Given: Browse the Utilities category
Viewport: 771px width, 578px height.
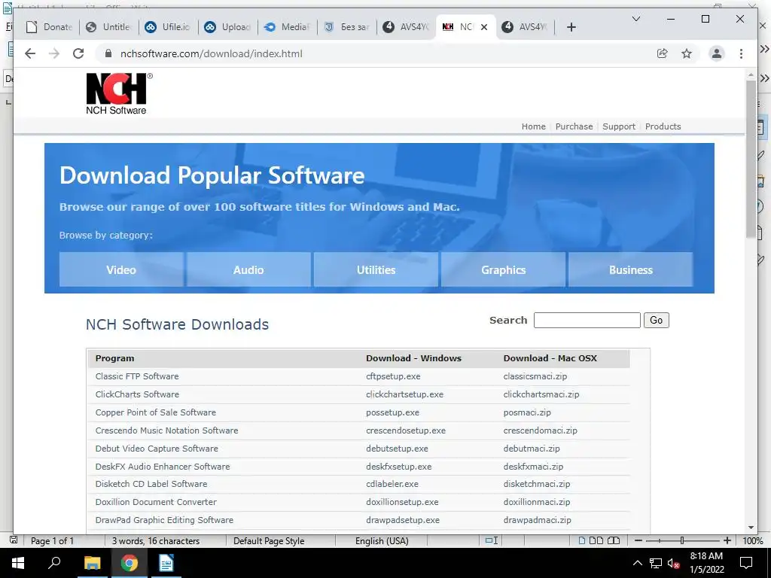Looking at the screenshot, I should (x=376, y=269).
